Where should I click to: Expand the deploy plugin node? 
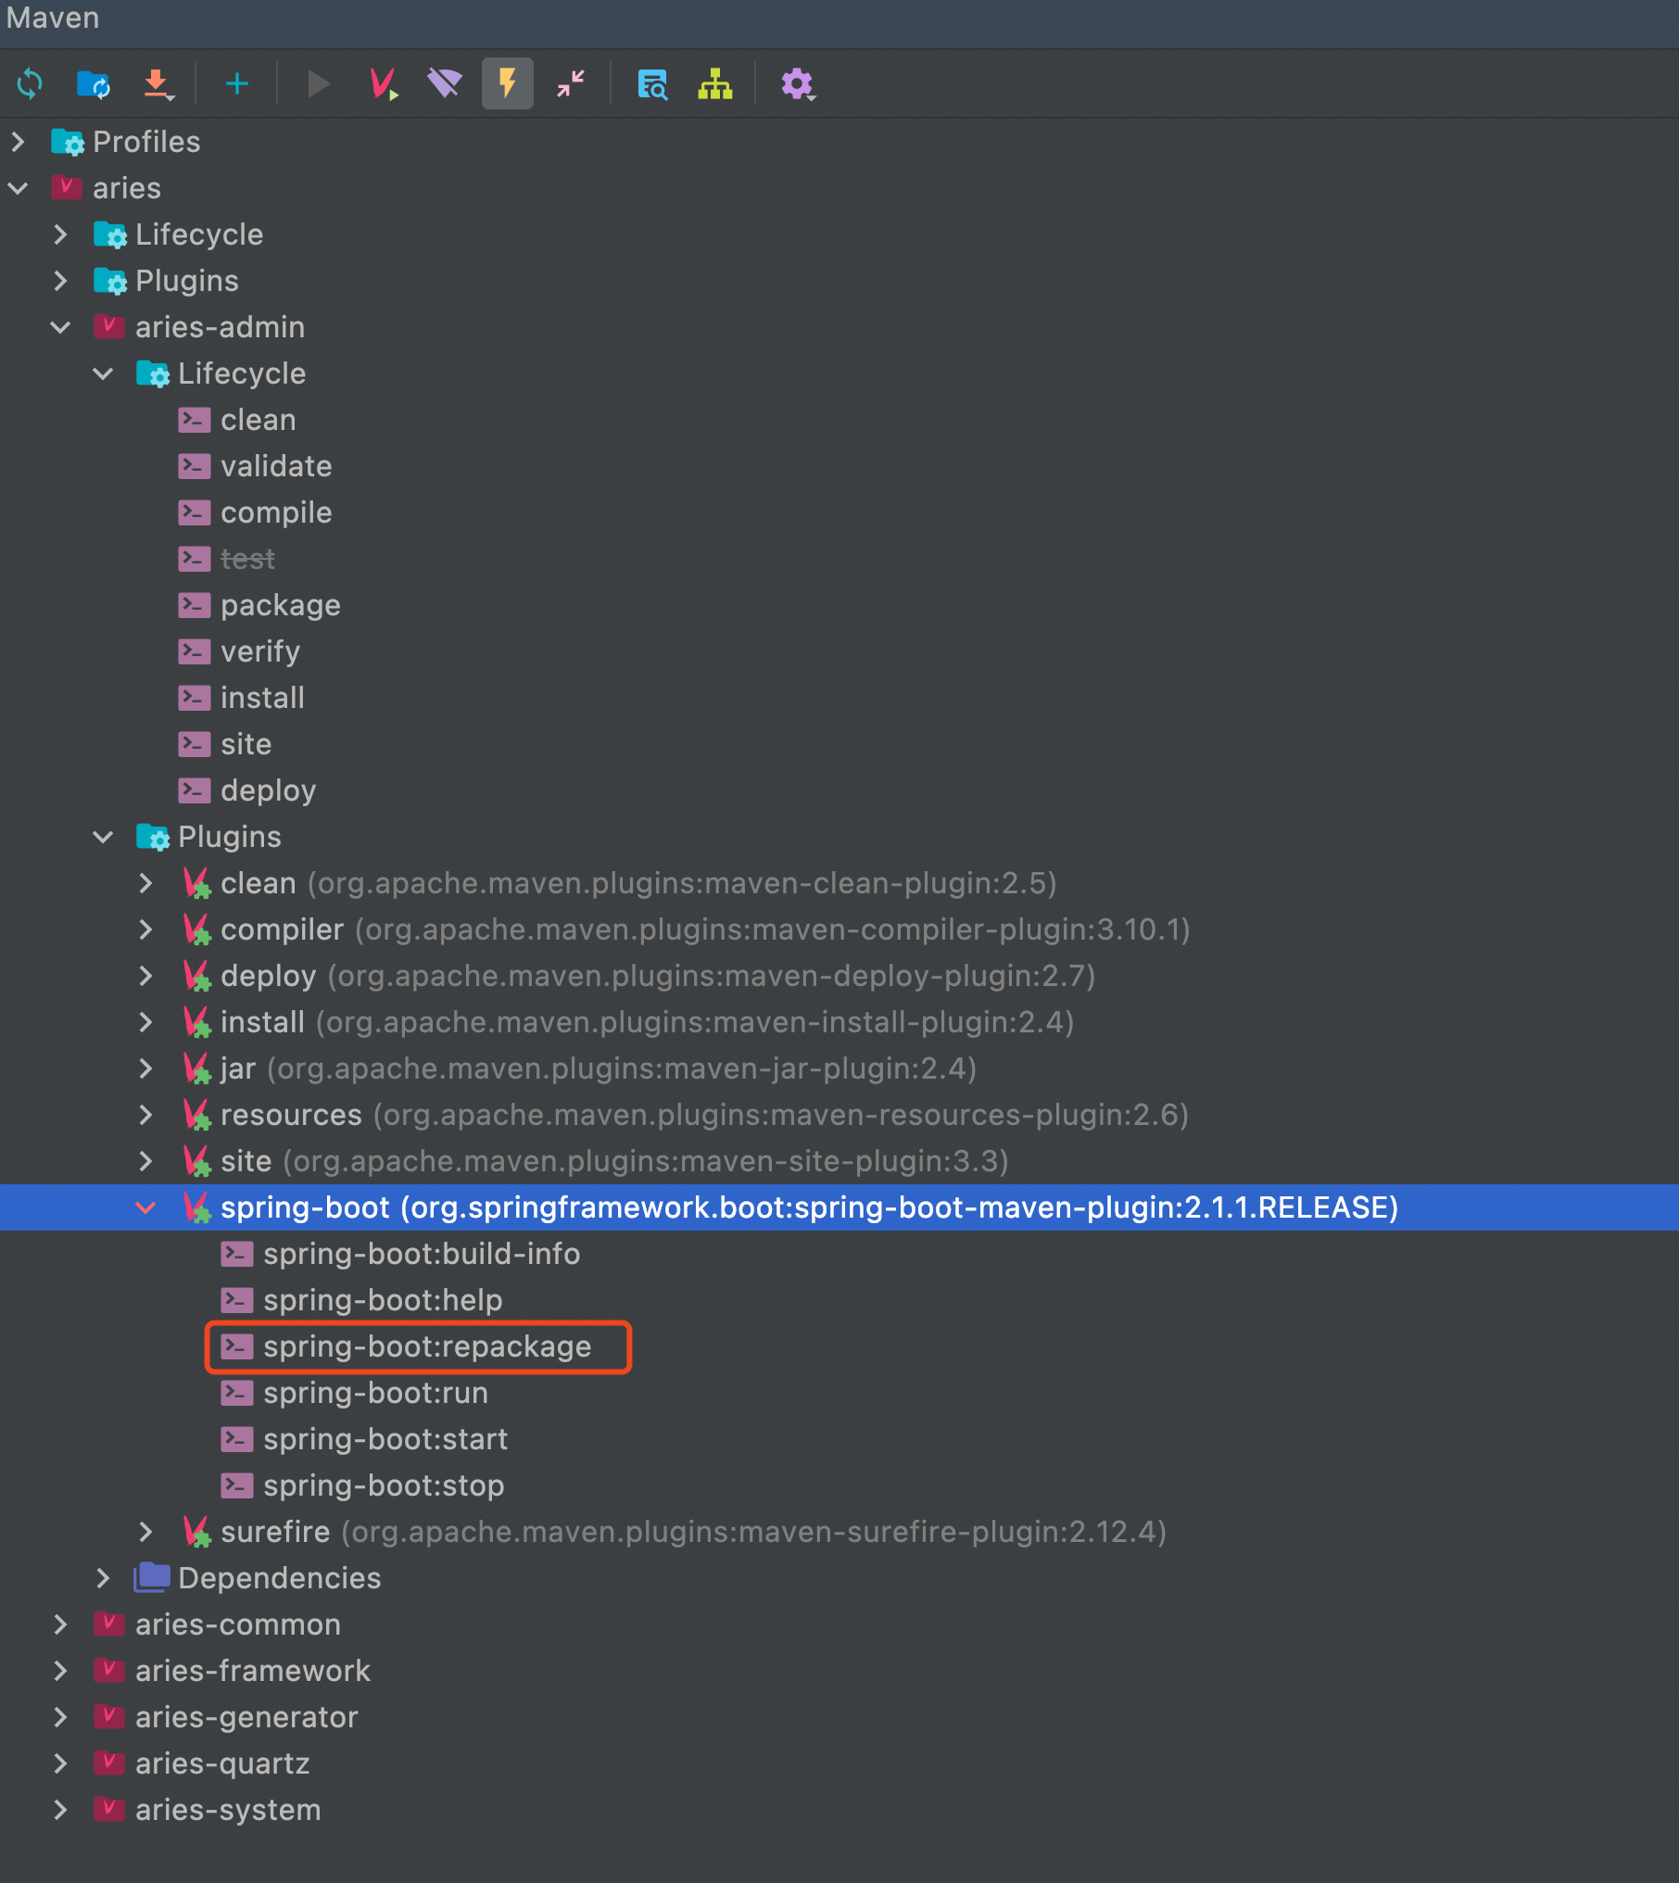[x=145, y=976]
